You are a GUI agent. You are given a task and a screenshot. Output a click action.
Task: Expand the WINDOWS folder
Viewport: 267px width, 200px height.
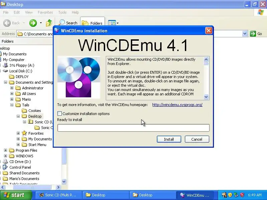(5, 156)
